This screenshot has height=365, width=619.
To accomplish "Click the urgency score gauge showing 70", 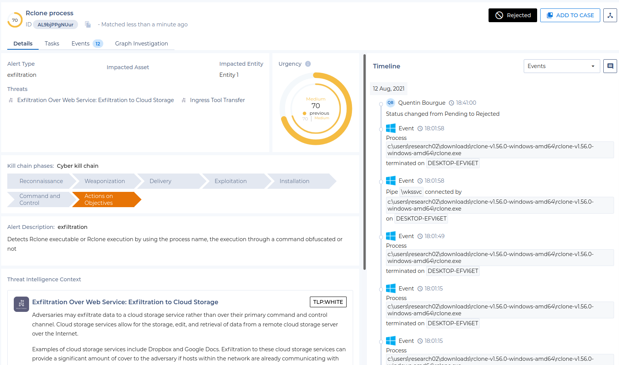I will [316, 109].
